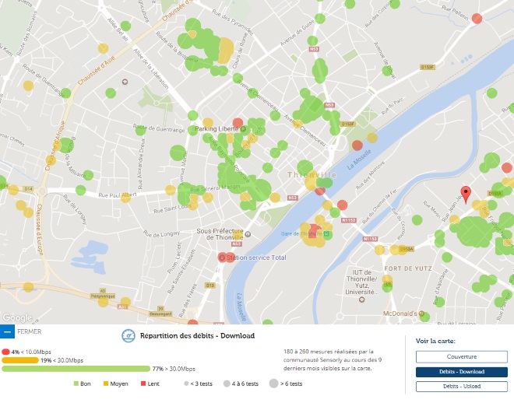Screen dimensions: 514x403
Task: Click the green 77% over 30.0Mbps bar
Action: (76, 369)
